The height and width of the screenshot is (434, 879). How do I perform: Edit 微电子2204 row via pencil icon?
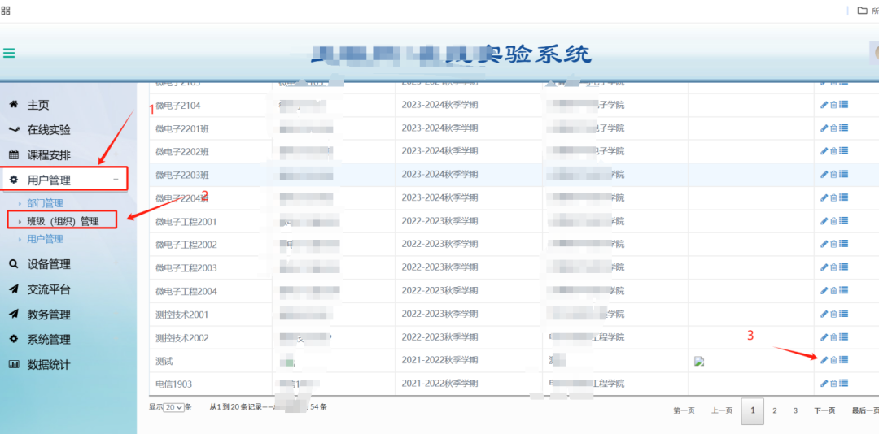824,197
